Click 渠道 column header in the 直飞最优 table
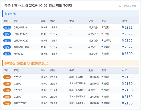The height and width of the screenshot is (110, 141). [x=104, y=21]
